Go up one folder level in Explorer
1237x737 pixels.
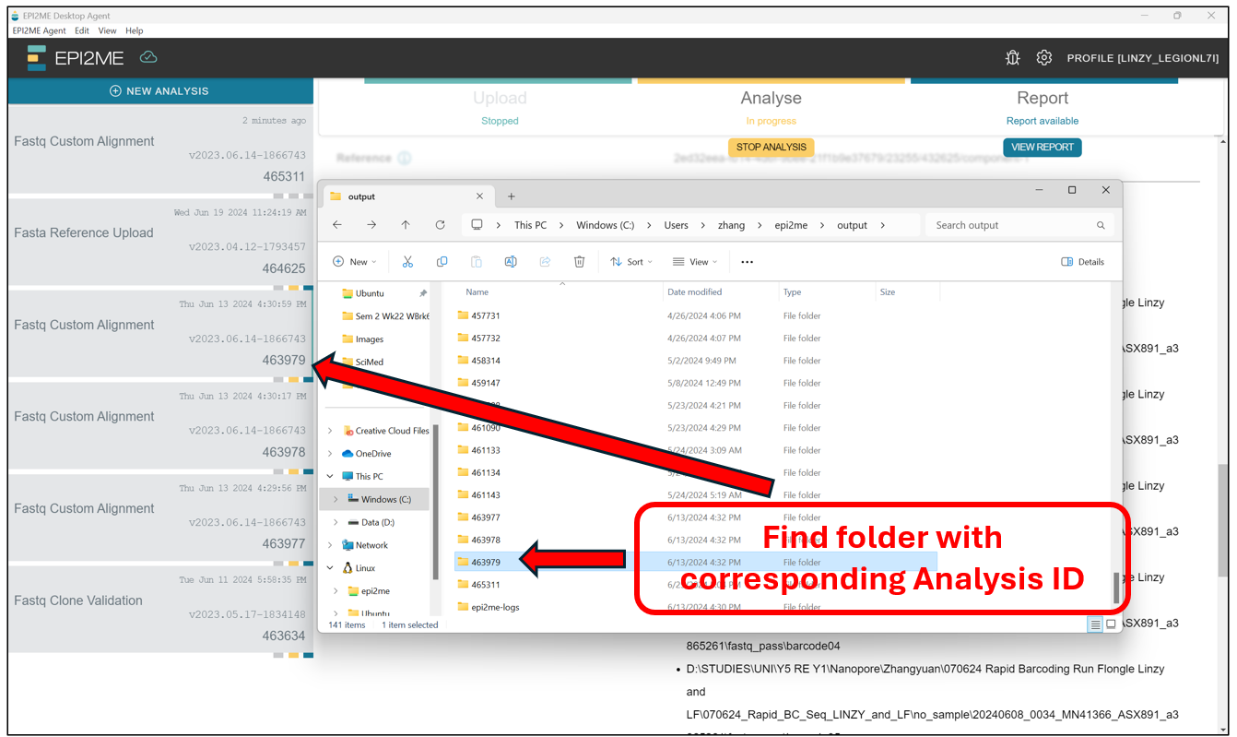406,225
